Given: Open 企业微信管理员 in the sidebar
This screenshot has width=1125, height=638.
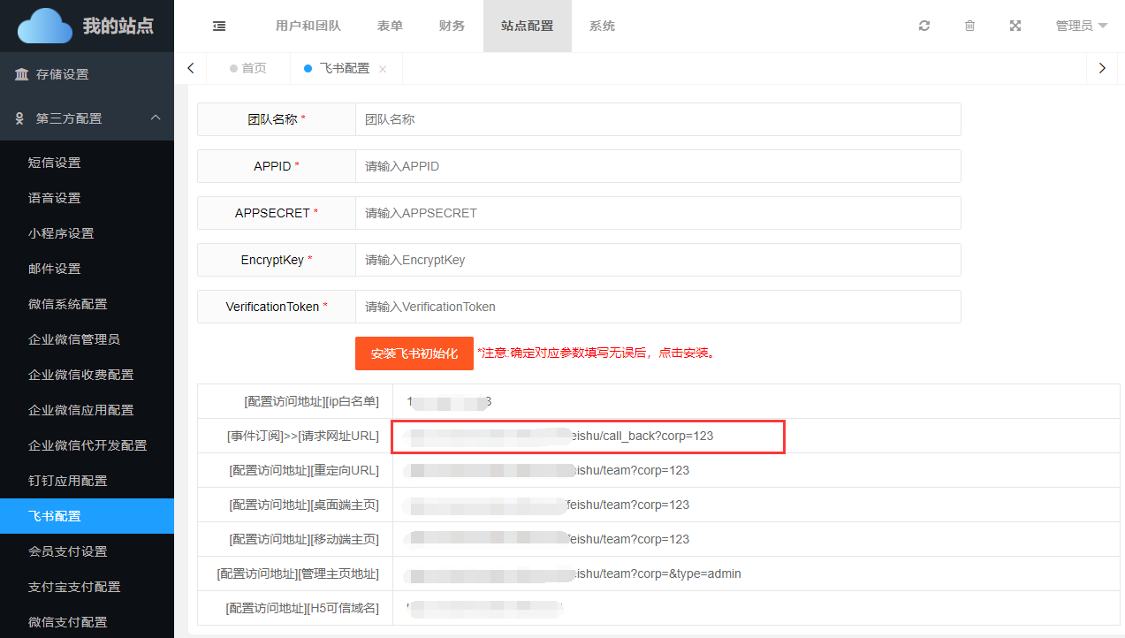Looking at the screenshot, I should pos(73,339).
